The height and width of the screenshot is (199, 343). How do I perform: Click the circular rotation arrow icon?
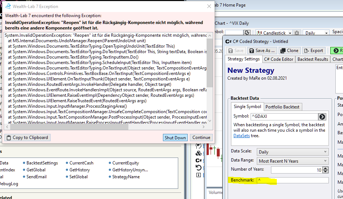coord(198,168)
